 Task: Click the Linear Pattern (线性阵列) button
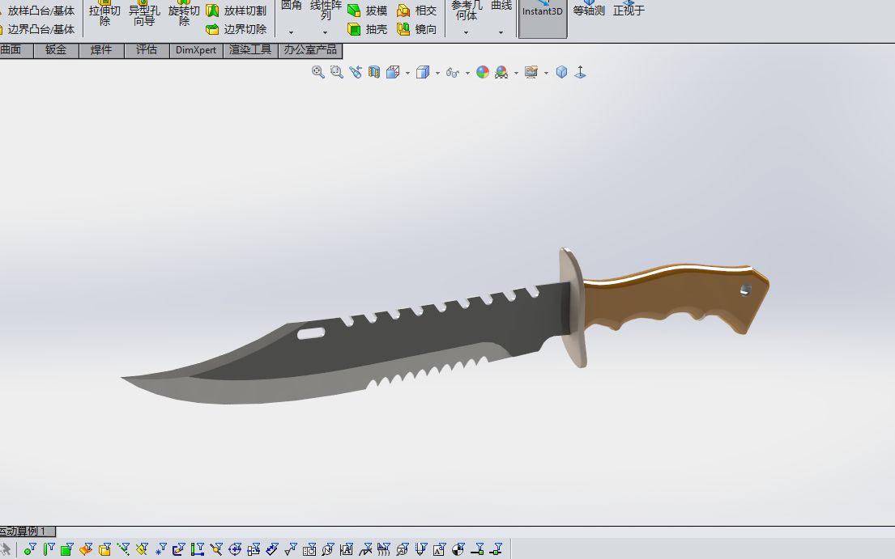pos(326,11)
